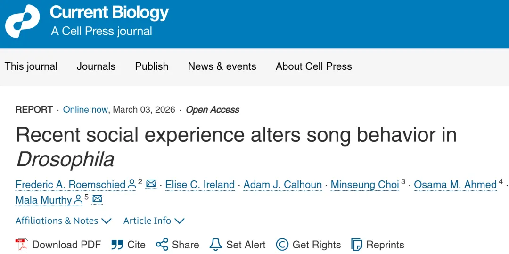Open the Publish menu
This screenshot has width=509, height=254.
click(x=152, y=66)
